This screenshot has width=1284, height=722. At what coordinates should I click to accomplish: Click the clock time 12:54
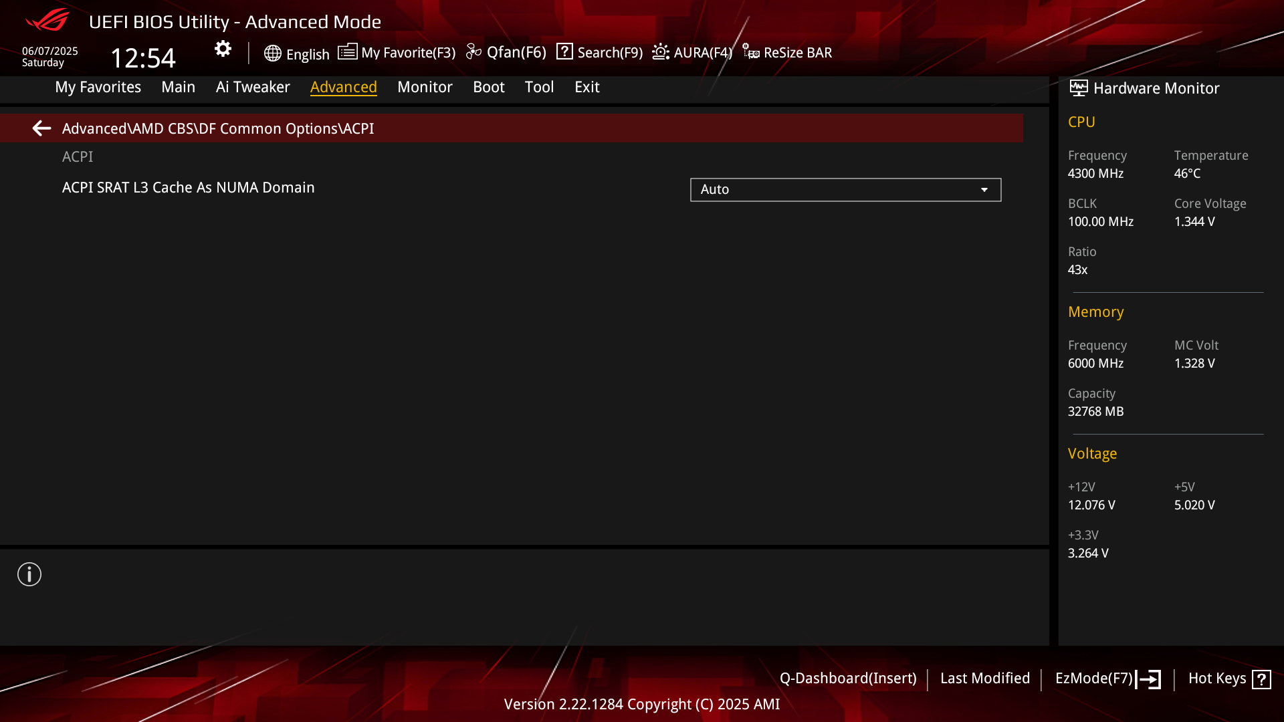[x=142, y=57]
